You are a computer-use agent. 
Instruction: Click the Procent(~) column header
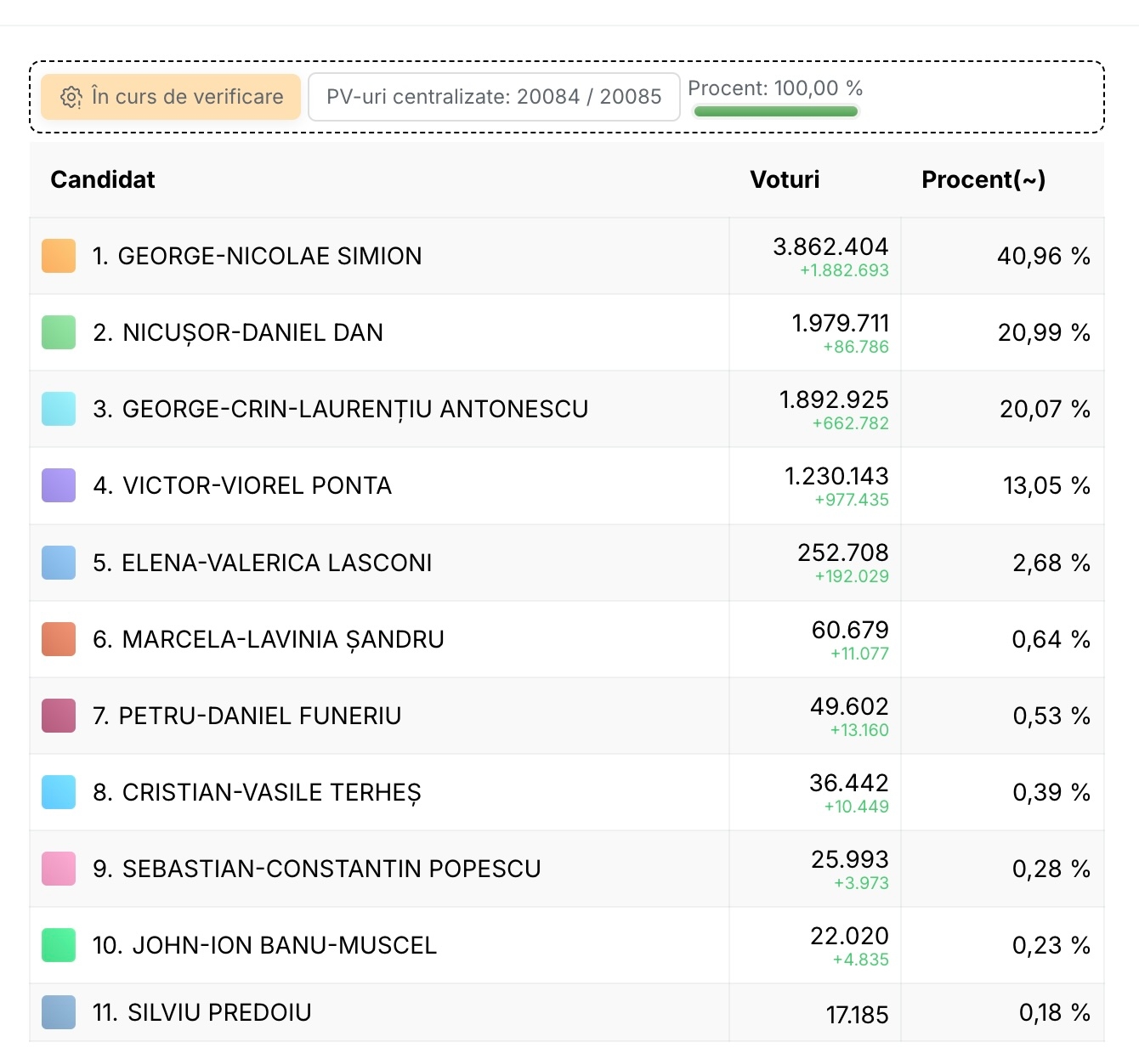[x=983, y=179]
